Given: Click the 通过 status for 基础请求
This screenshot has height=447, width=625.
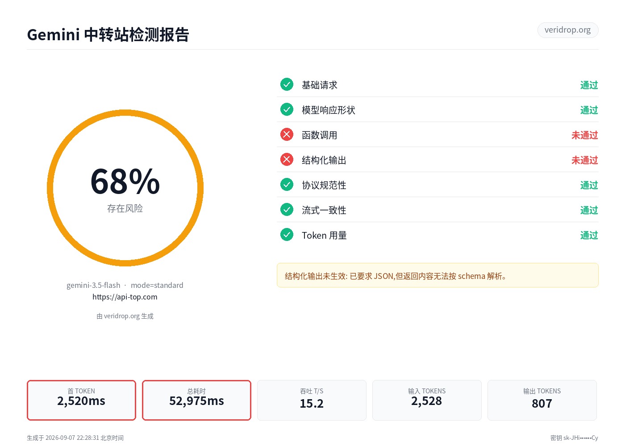Looking at the screenshot, I should pyautogui.click(x=589, y=85).
